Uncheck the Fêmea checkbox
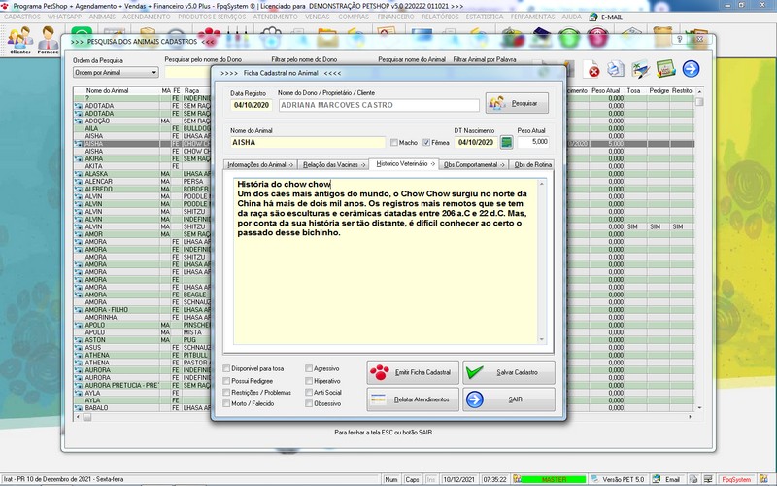The image size is (777, 486). 426,143
